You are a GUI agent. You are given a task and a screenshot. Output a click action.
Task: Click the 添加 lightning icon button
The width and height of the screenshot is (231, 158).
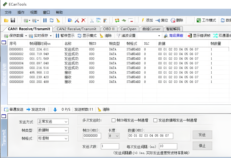[x=147, y=21]
